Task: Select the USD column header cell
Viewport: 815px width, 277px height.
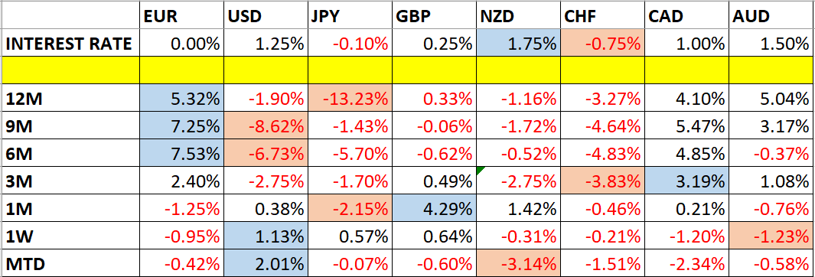Action: [266, 16]
